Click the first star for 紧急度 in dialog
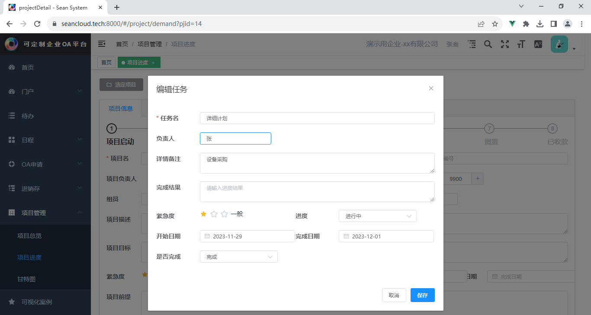The height and width of the screenshot is (315, 591). click(x=203, y=214)
